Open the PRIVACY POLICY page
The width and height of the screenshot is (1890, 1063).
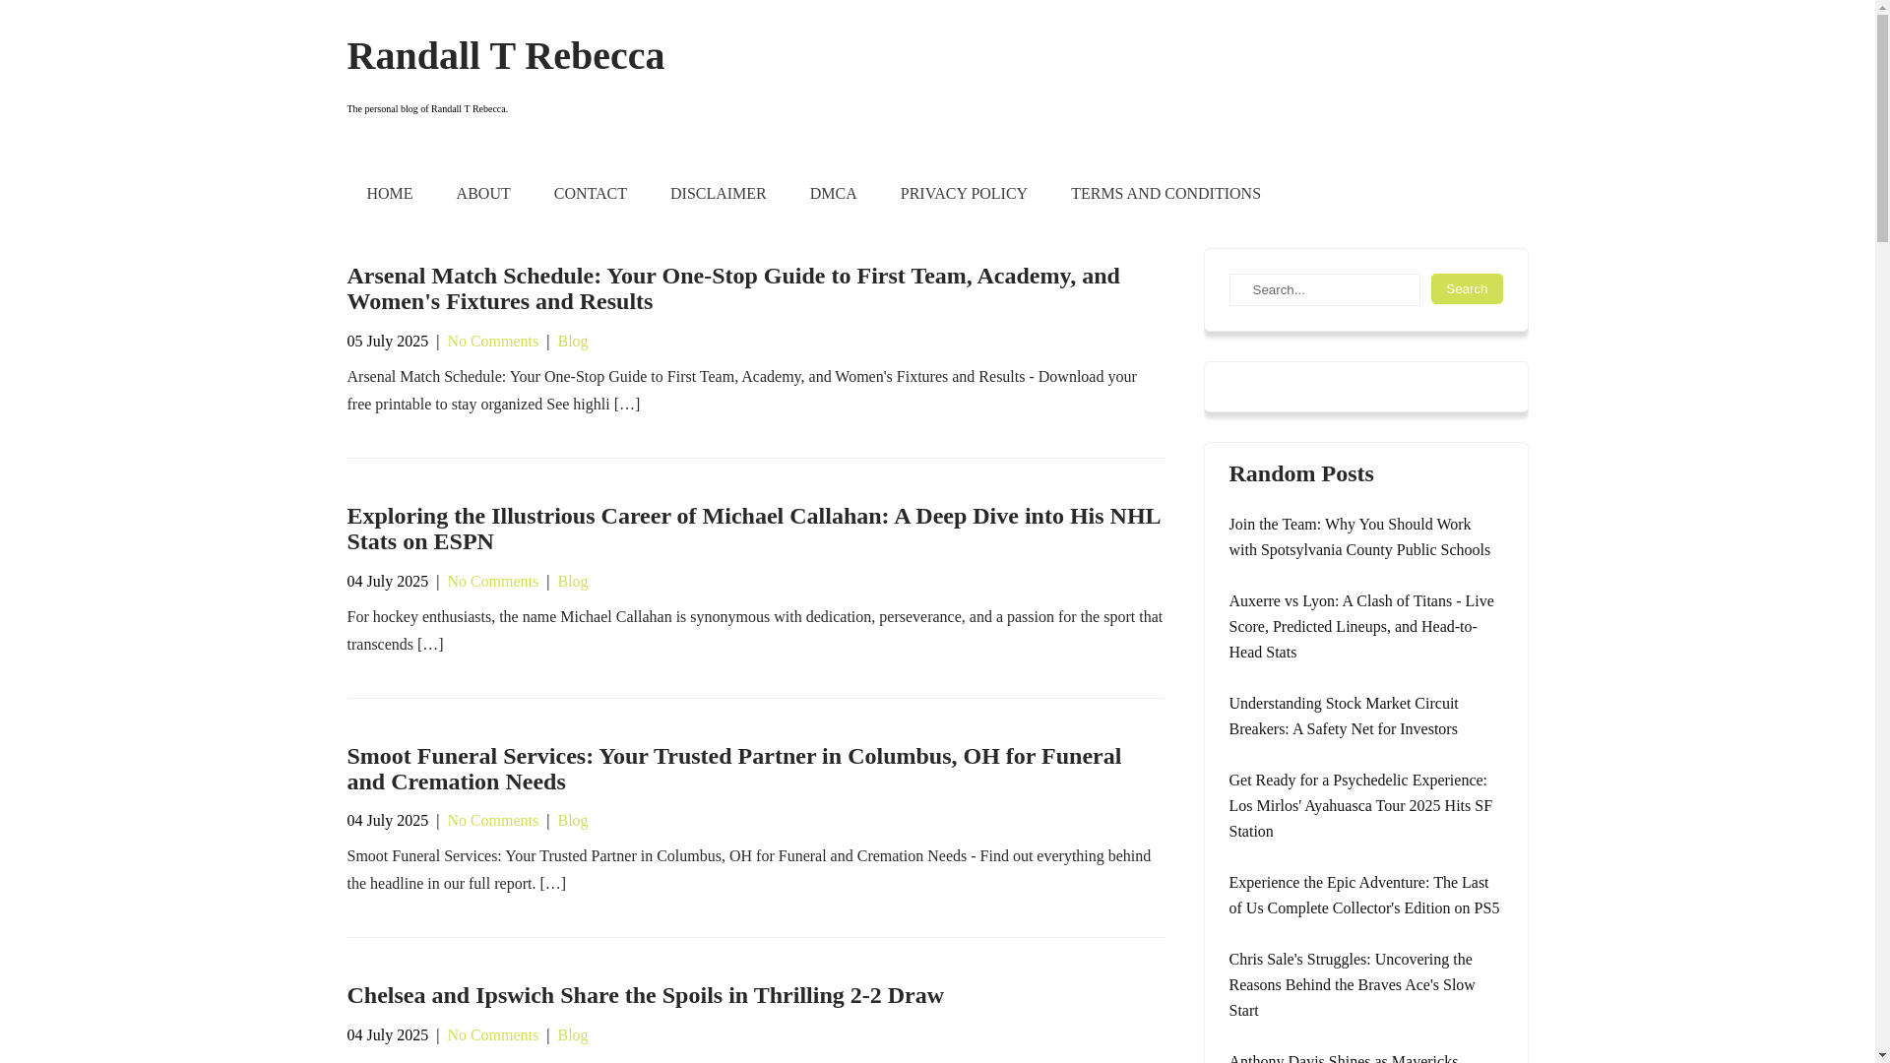(964, 194)
